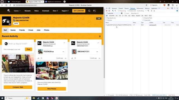This screenshot has width=179, height=100.
Task: Comment on the SMESHNOY1211 friendship post
Action: click(75, 58)
